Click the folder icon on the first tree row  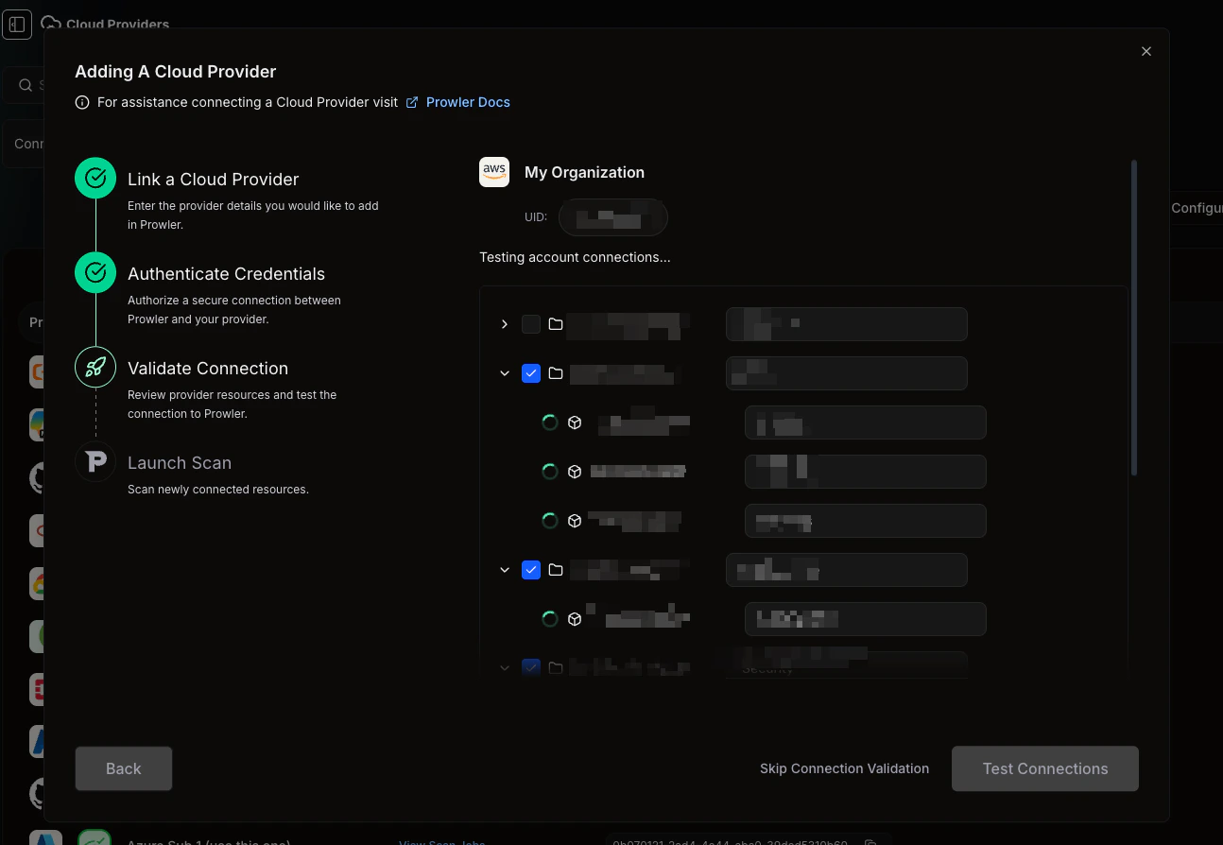[x=555, y=323]
